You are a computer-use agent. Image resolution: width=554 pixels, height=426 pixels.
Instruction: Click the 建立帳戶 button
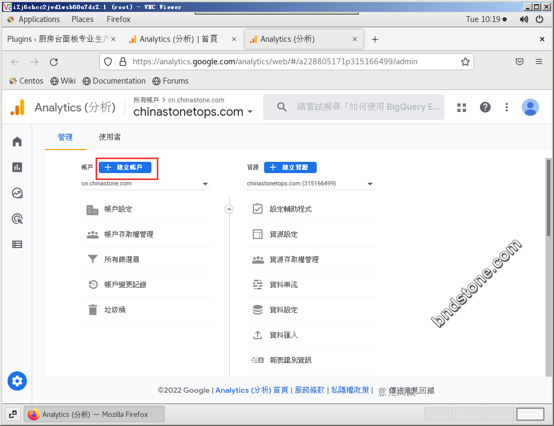(125, 168)
